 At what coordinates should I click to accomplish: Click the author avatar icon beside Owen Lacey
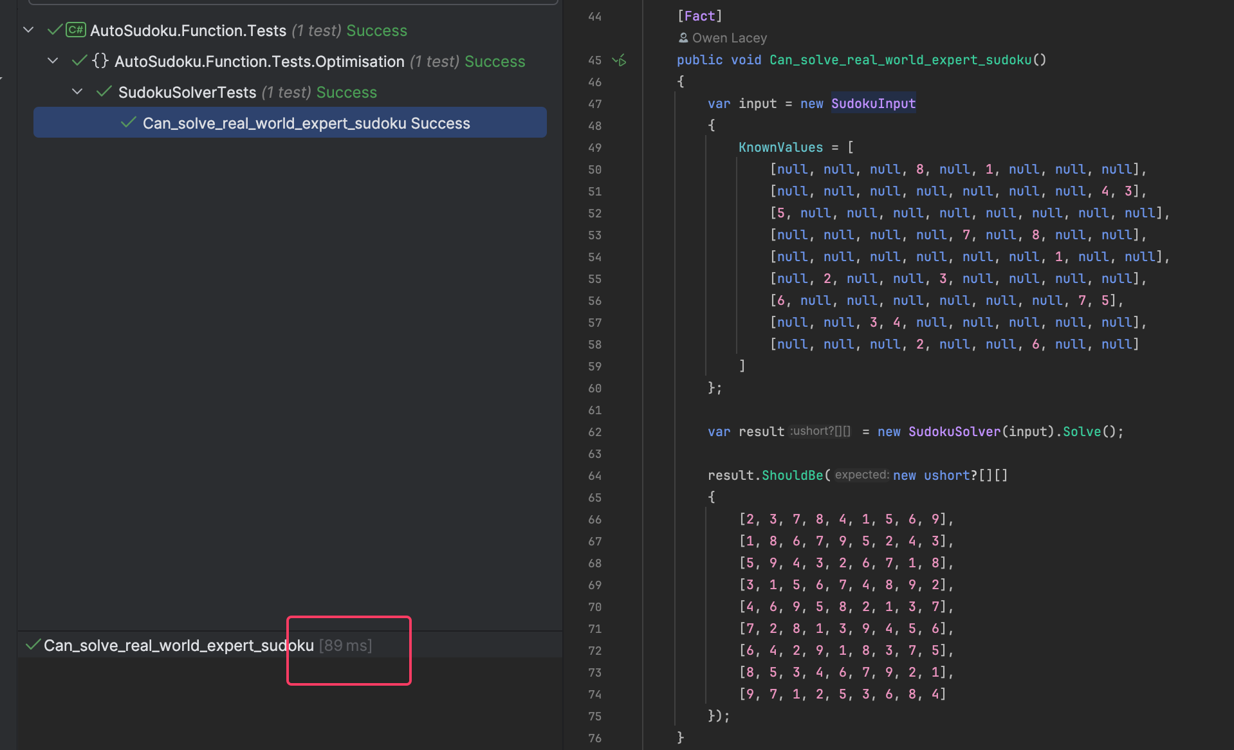(683, 38)
